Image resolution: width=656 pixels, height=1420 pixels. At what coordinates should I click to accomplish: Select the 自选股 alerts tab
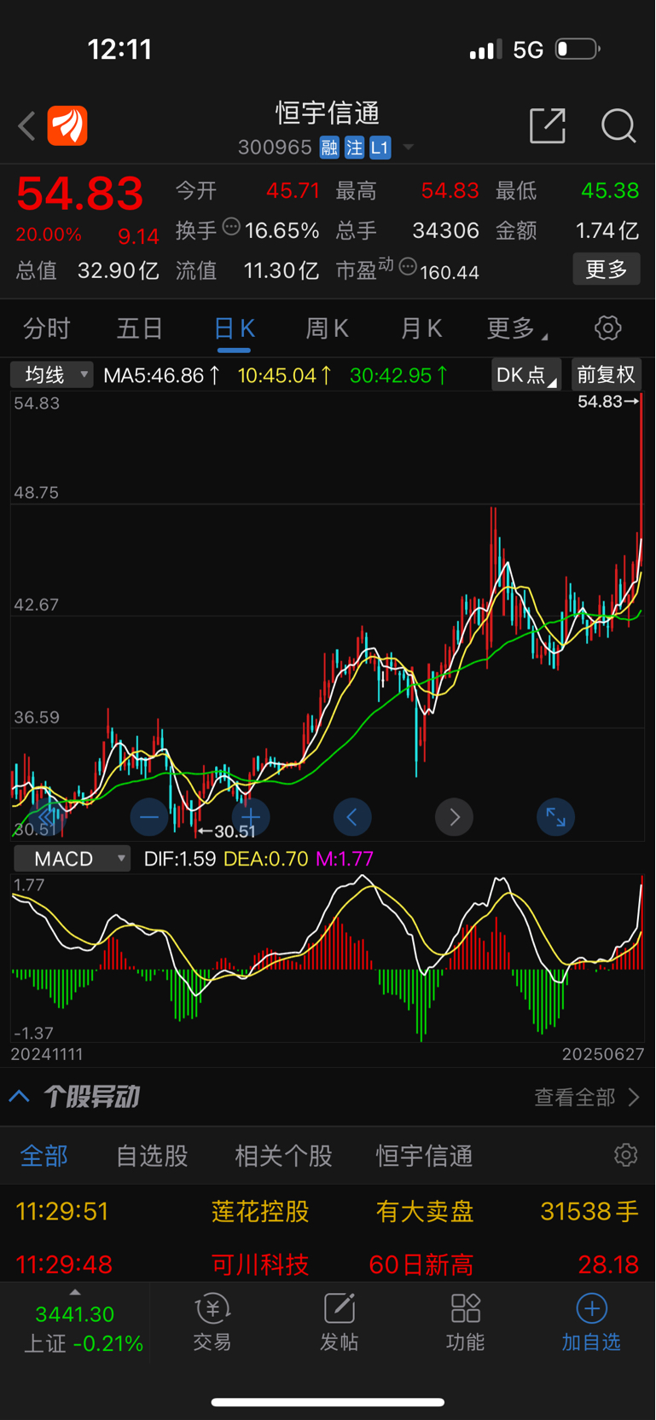(152, 1156)
